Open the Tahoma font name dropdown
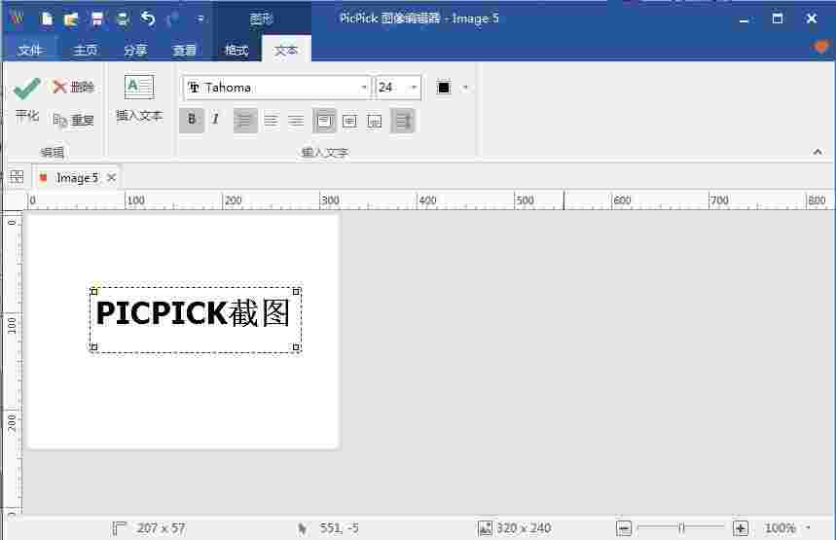Image resolution: width=836 pixels, height=540 pixels. [x=364, y=88]
